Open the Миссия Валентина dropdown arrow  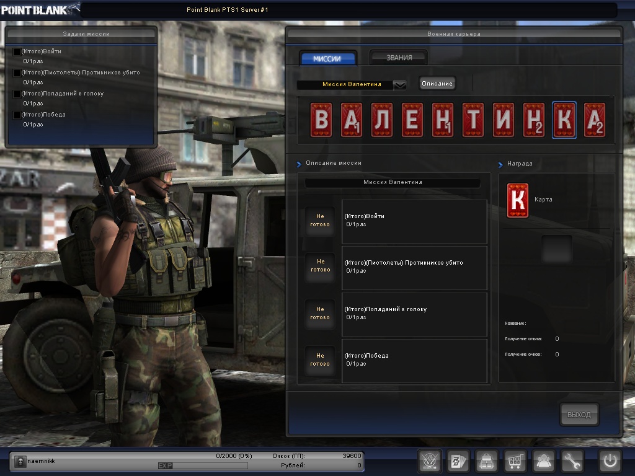[x=400, y=84]
